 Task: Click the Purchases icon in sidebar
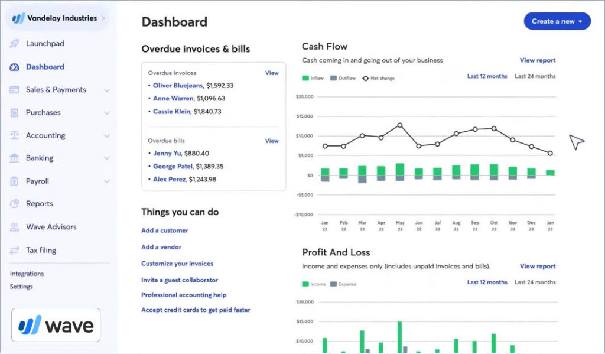15,113
